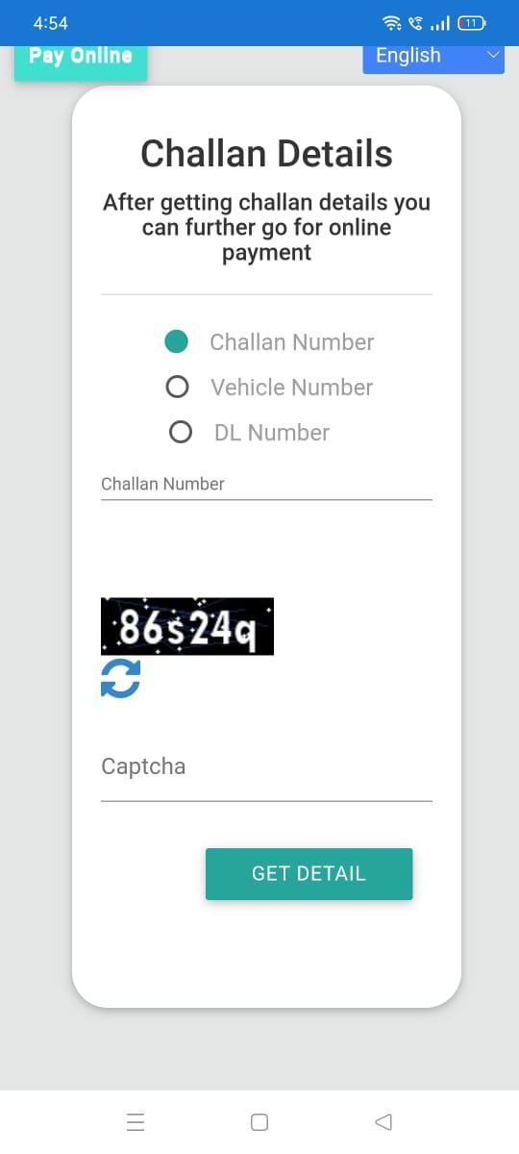Screen dimensions: 519x1154
Task: Tap the signal strength bars icon
Action: point(441,22)
